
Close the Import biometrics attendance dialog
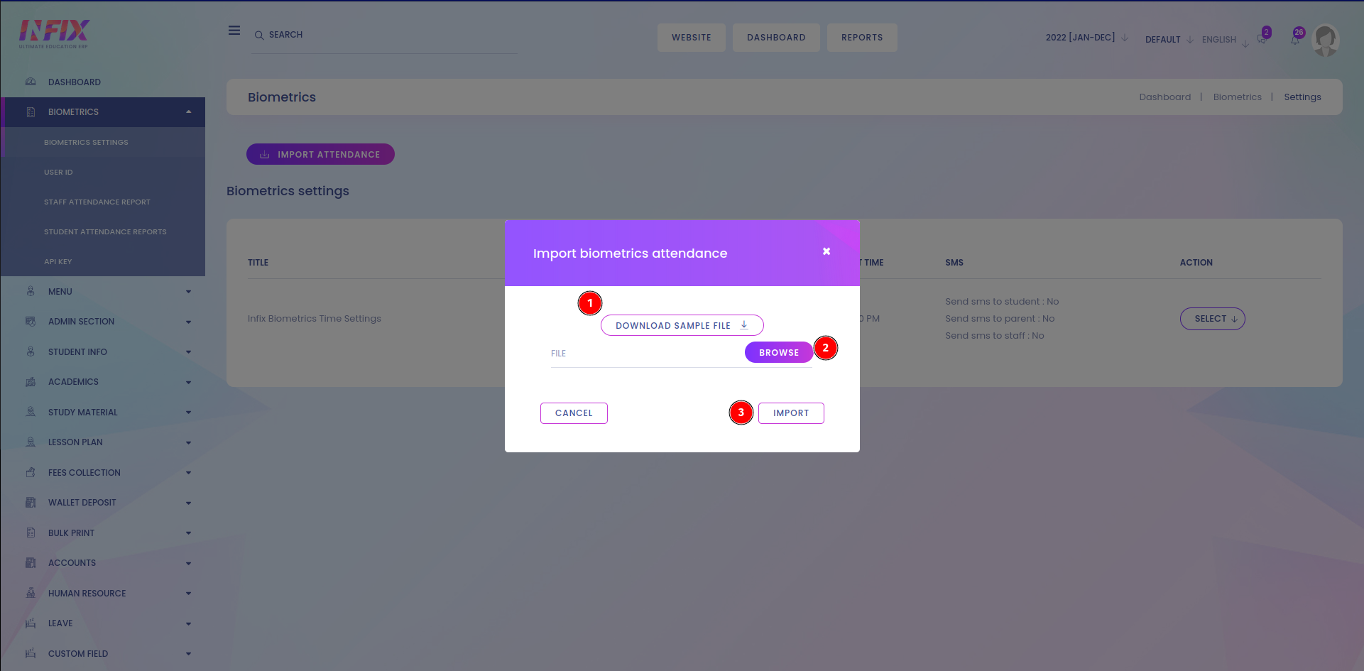coord(826,251)
